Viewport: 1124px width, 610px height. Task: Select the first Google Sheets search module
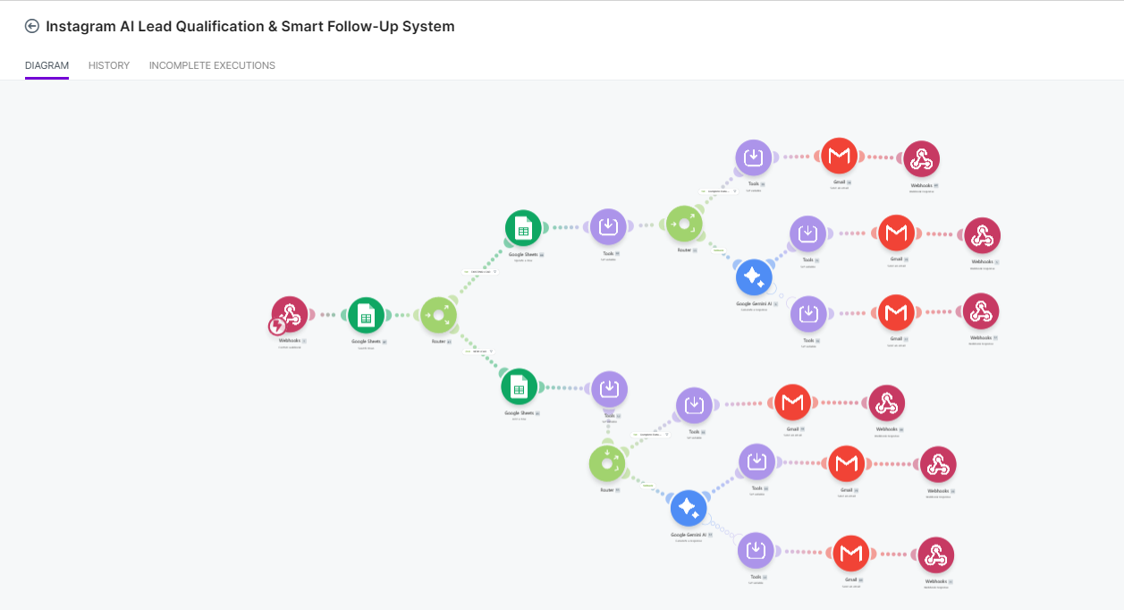(366, 315)
